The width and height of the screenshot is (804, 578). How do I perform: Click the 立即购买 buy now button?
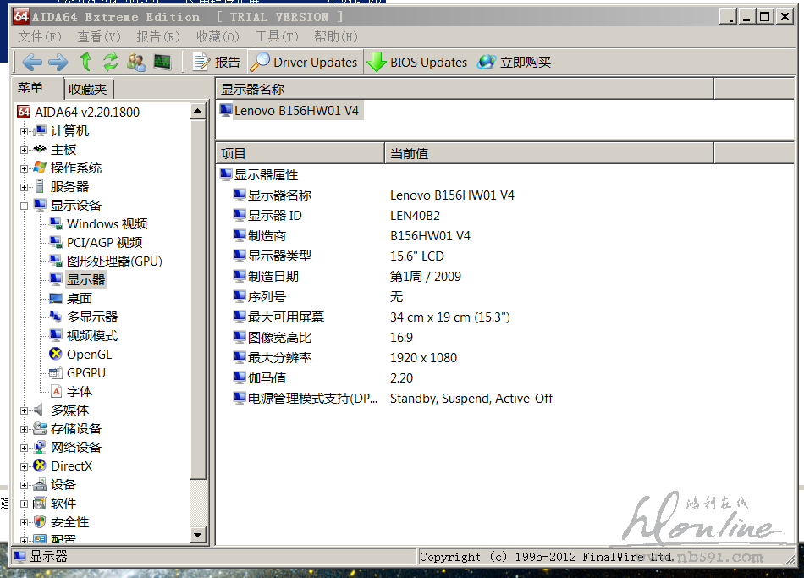coord(515,62)
